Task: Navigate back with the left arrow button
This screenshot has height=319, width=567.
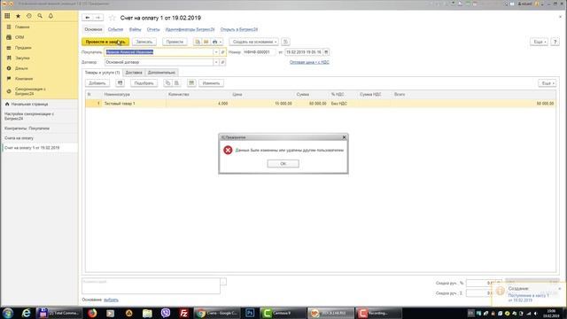Action: pyautogui.click(x=88, y=18)
